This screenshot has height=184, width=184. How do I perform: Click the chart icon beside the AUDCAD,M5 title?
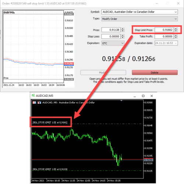pyautogui.click(x=33, y=96)
